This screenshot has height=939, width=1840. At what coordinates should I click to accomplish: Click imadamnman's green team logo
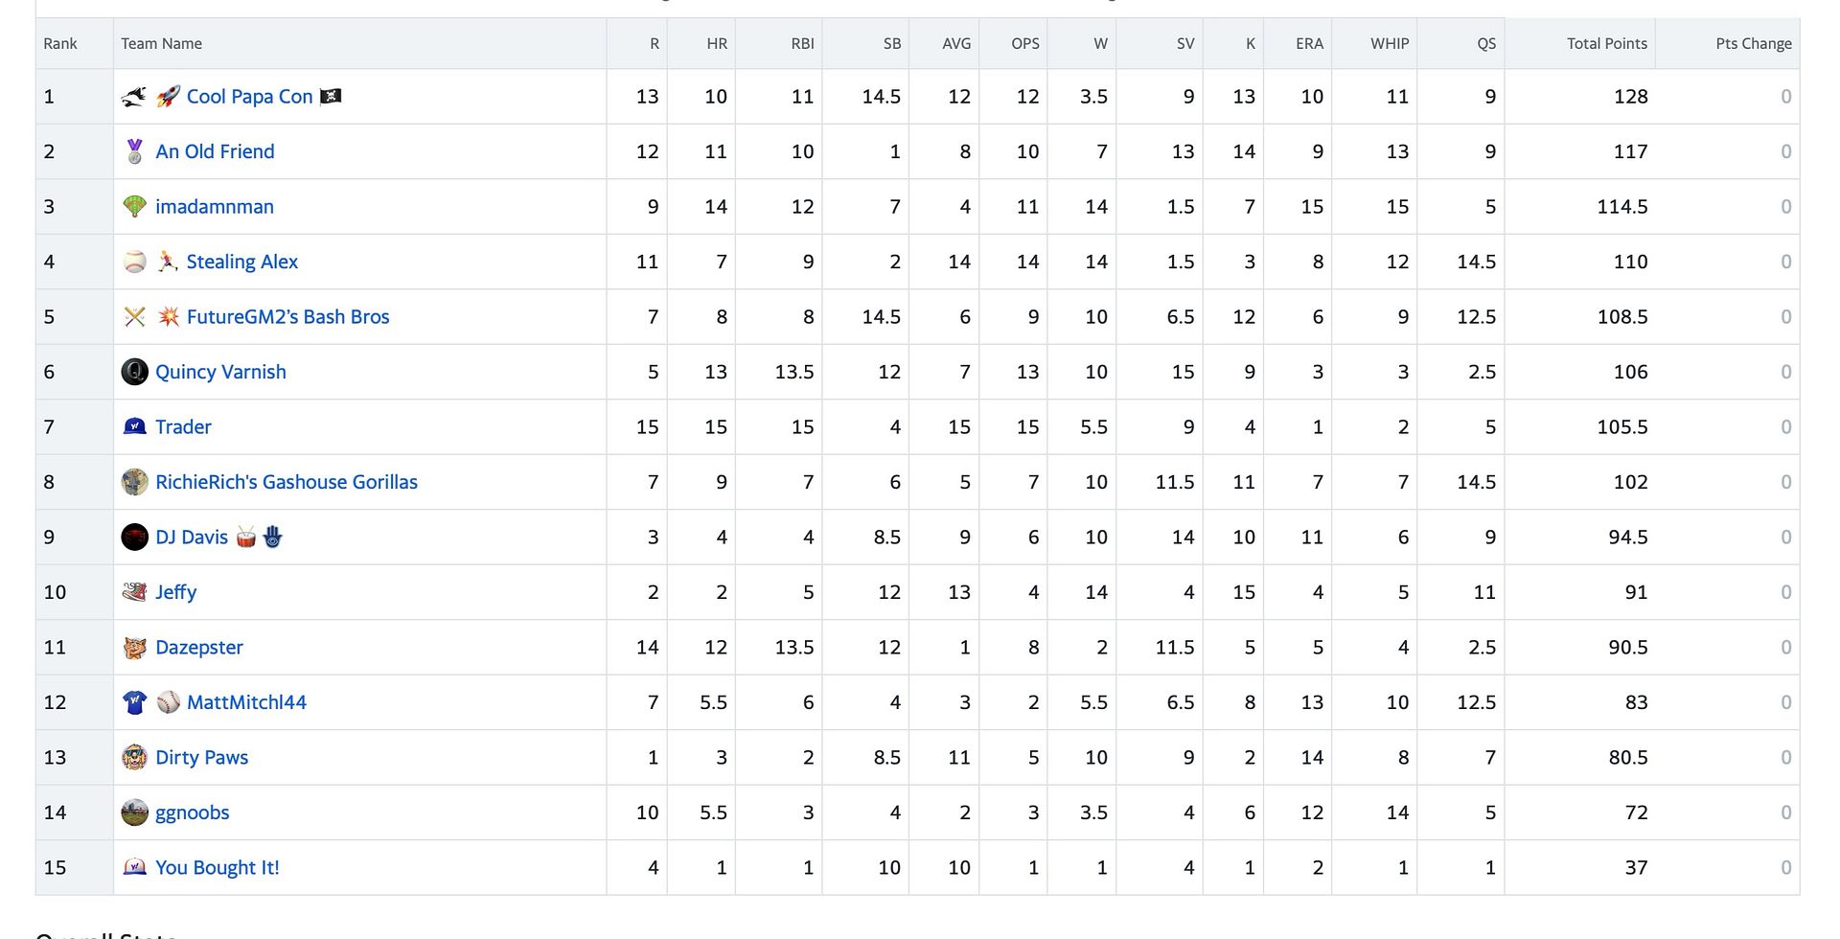(x=134, y=207)
